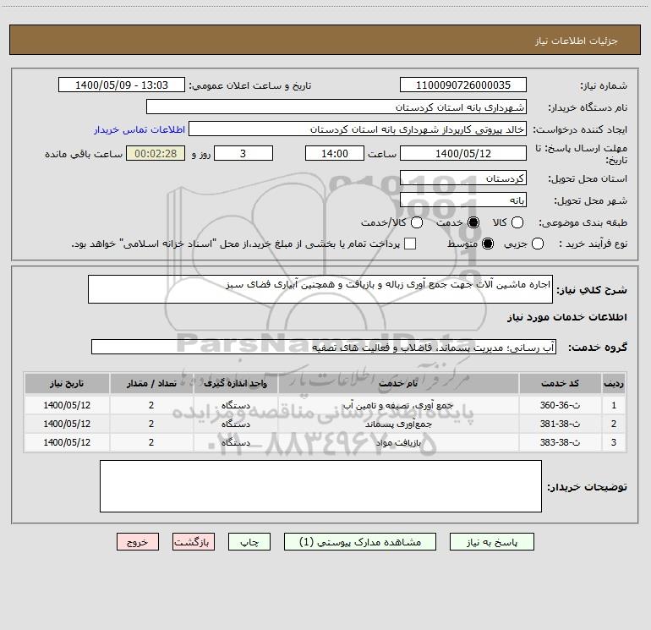Screen dimensions: 651x630
Task: Click the deadline hour field 14:00
Action: click(335, 153)
